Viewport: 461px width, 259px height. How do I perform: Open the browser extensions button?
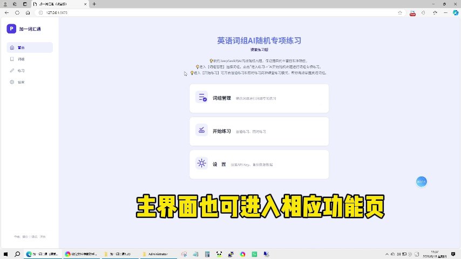click(423, 12)
